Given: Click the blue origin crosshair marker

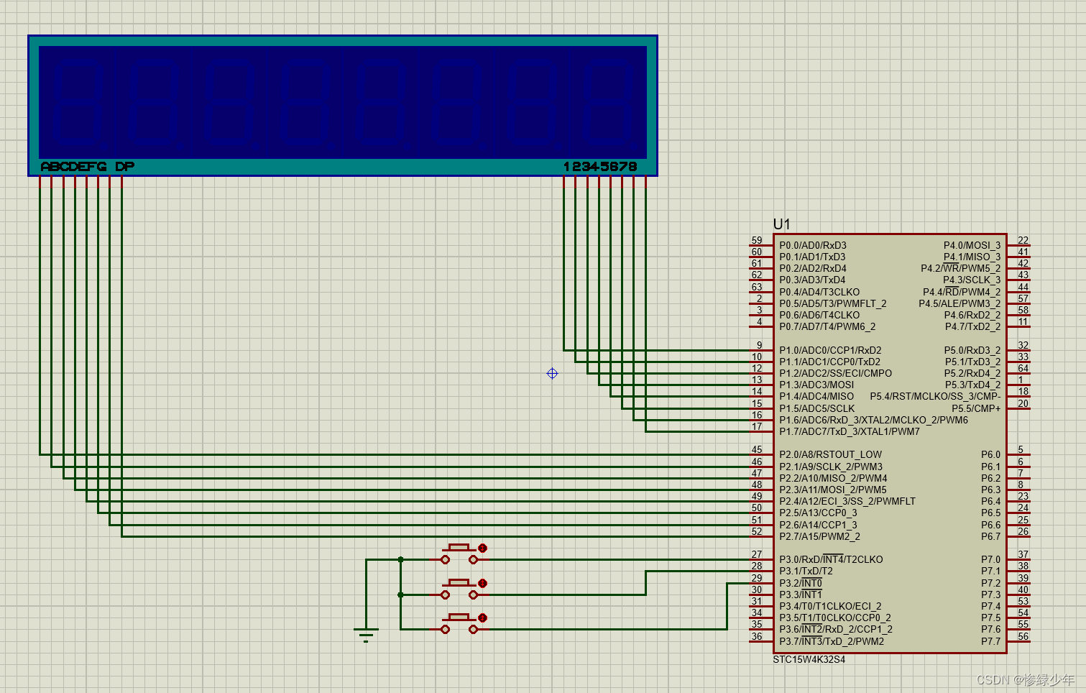Looking at the screenshot, I should point(552,373).
